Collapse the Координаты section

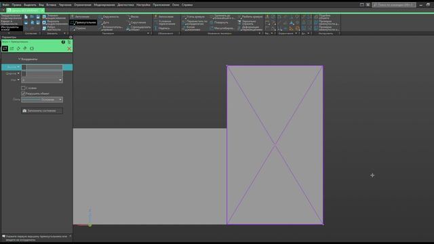(20, 59)
